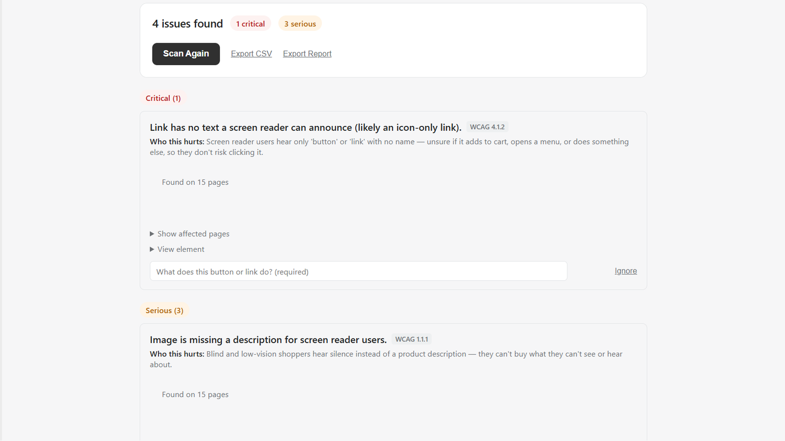The height and width of the screenshot is (441, 785).
Task: Click the WCAG 4.1.2 tag
Action: click(x=487, y=127)
